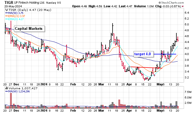The image size is (196, 113).
Task: Click the Dec label on the volume date axis
Action: point(16,110)
